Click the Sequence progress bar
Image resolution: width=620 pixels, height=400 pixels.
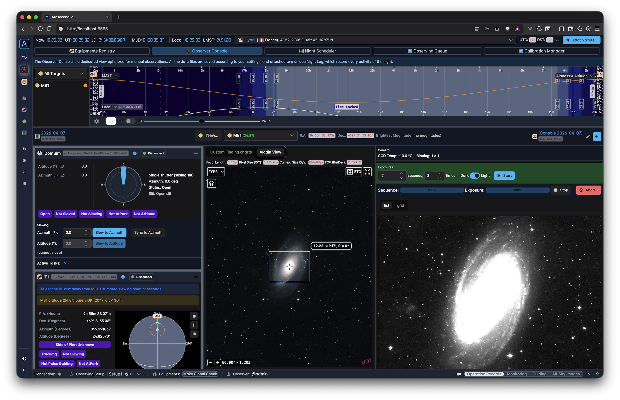[432, 190]
